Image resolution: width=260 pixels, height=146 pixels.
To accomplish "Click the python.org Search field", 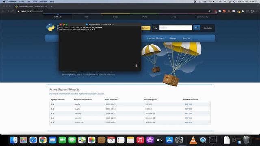I will [175, 28].
